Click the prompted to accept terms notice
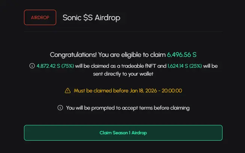Viewport: 245px width, 153px height. point(128,108)
